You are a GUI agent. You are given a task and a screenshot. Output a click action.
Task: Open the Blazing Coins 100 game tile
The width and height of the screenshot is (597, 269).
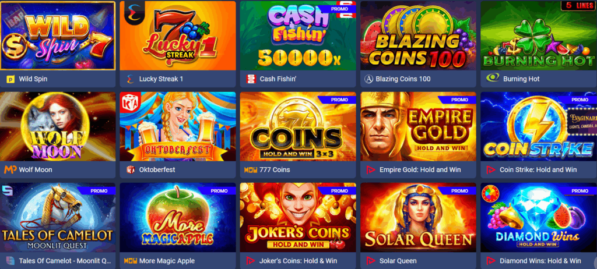click(418, 36)
